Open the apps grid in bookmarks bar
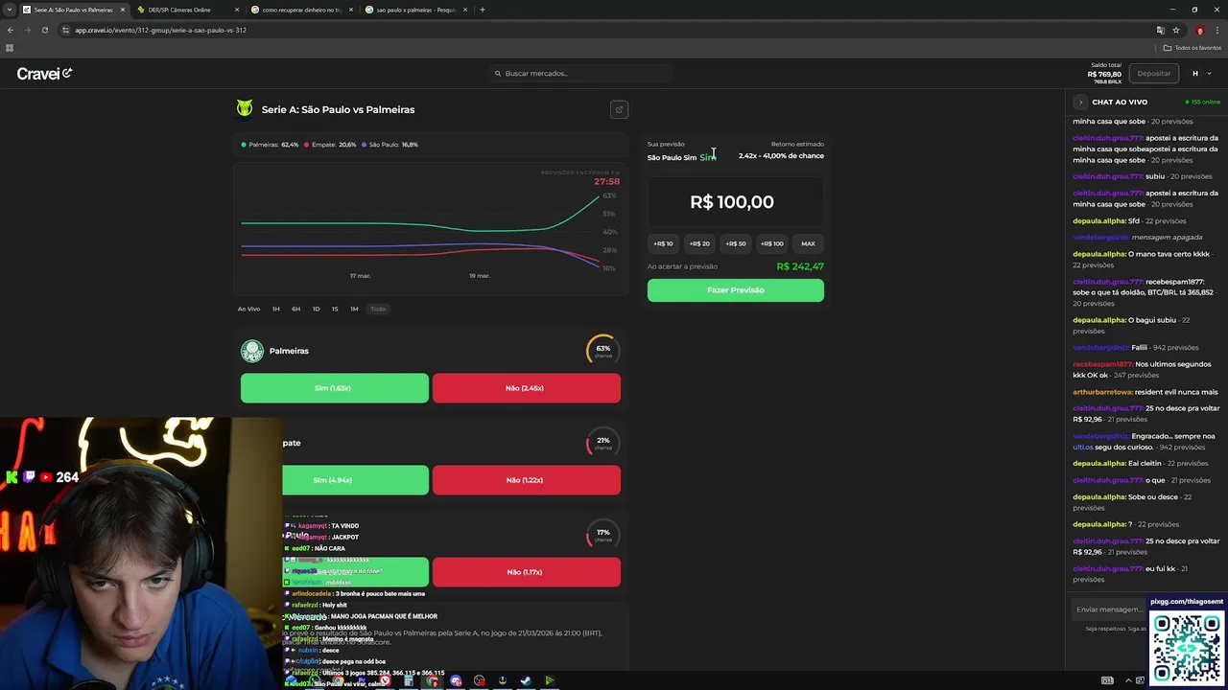Image resolution: width=1228 pixels, height=690 pixels. pyautogui.click(x=10, y=48)
